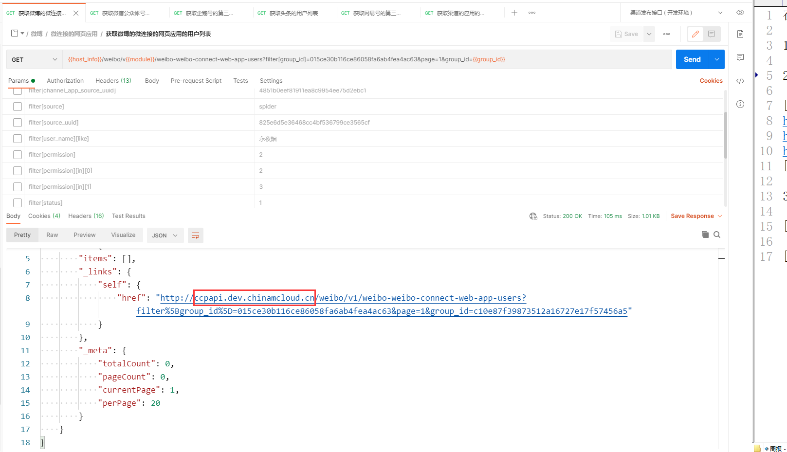This screenshot has width=787, height=452.
Task: Enable the filter[source] parameter checkbox
Action: [18, 107]
